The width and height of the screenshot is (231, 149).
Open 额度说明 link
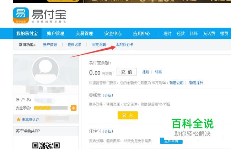coord(176,83)
